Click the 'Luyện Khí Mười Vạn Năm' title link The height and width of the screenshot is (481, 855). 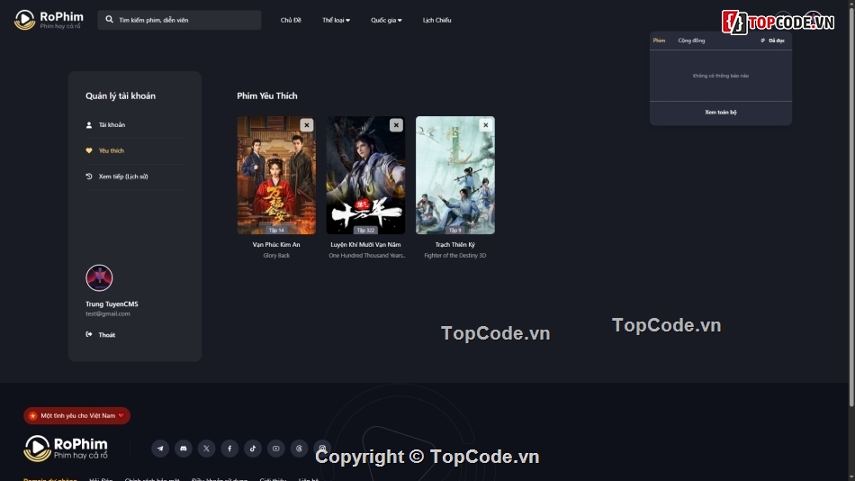click(x=366, y=245)
